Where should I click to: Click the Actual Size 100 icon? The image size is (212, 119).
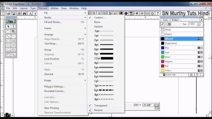147,13
